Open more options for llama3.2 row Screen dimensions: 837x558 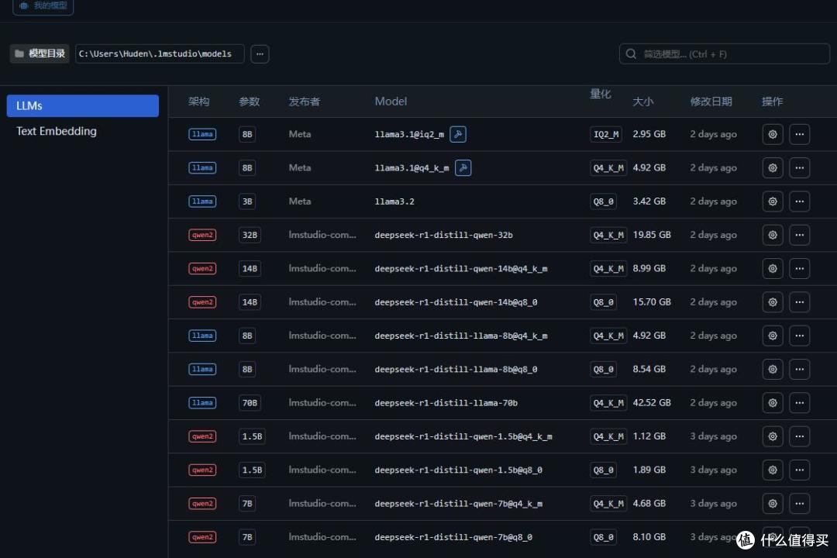pos(799,201)
